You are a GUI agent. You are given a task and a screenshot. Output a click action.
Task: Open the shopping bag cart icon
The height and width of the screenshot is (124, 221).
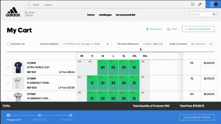click(213, 4)
